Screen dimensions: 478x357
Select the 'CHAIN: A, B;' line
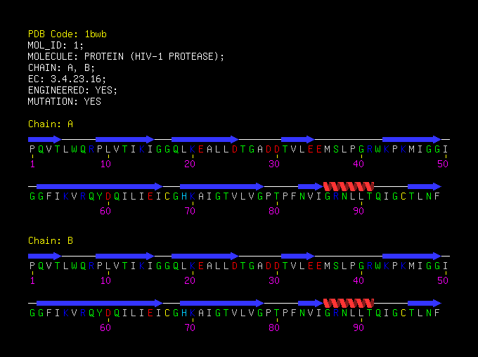[62, 67]
